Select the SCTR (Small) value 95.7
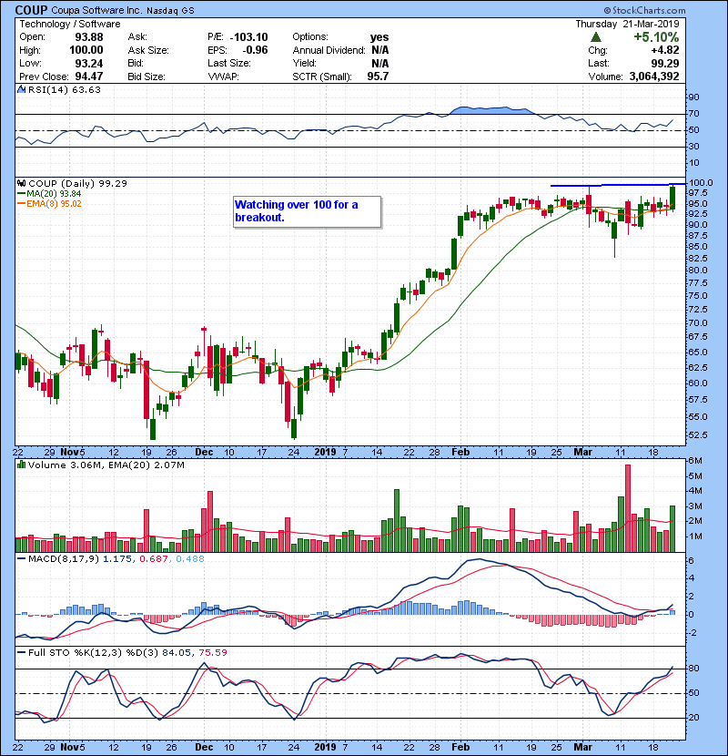This screenshot has width=728, height=756. 378,77
